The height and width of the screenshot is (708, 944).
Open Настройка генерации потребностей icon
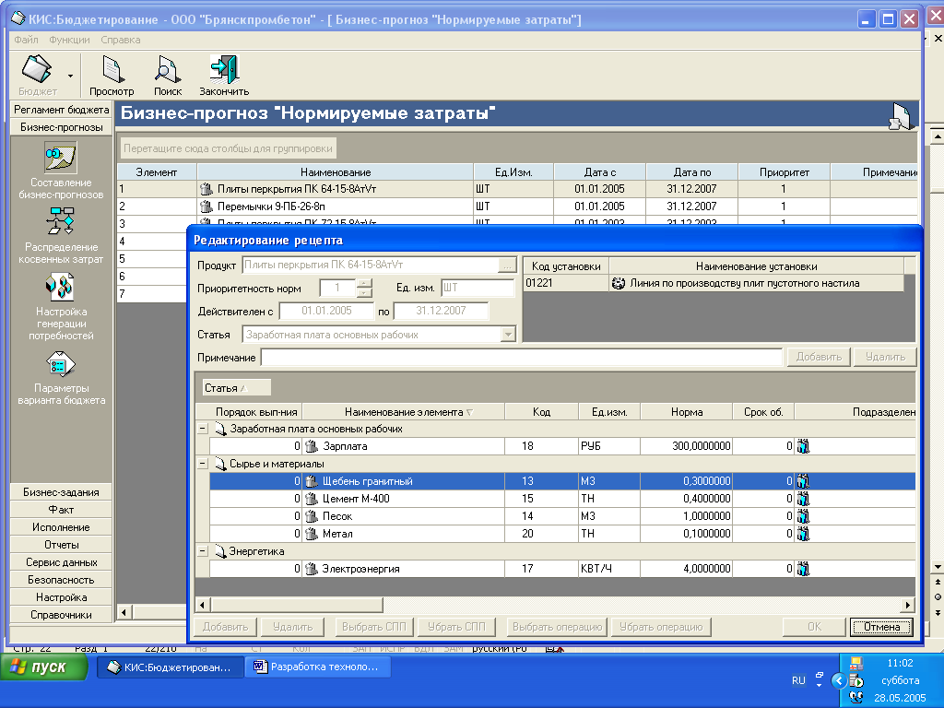(61, 287)
